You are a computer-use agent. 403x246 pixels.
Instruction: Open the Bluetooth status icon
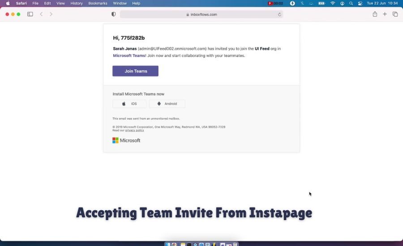pyautogui.click(x=302, y=3)
